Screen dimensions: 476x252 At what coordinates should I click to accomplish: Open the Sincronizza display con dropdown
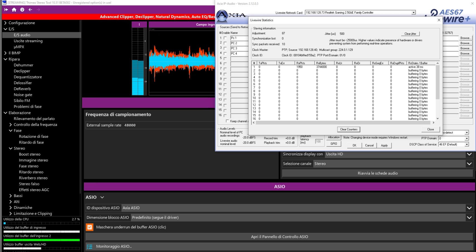pos(469,154)
